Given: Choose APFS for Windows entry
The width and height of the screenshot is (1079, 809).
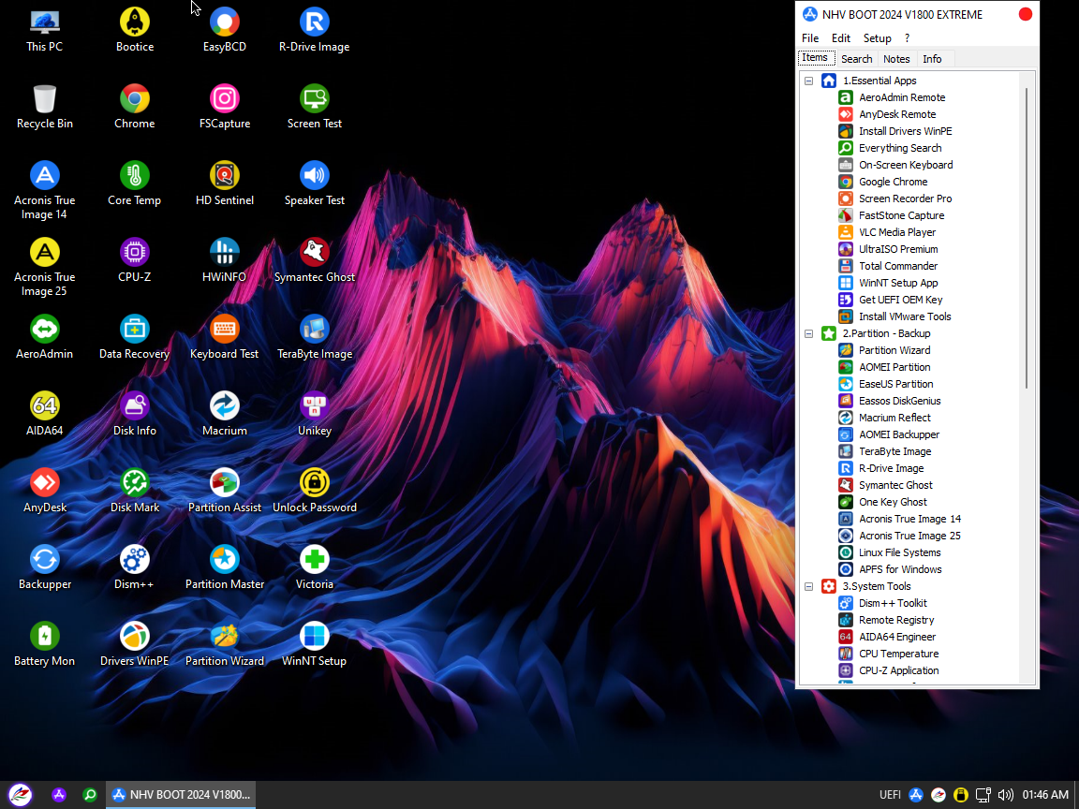Looking at the screenshot, I should (900, 569).
